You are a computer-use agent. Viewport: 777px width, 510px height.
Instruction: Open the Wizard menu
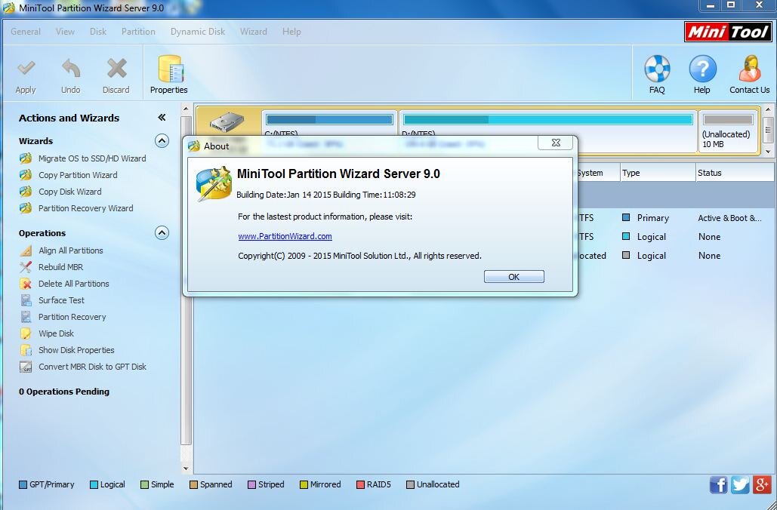(253, 32)
